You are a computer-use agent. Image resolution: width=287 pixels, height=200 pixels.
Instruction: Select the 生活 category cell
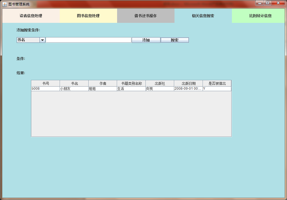[x=131, y=89]
